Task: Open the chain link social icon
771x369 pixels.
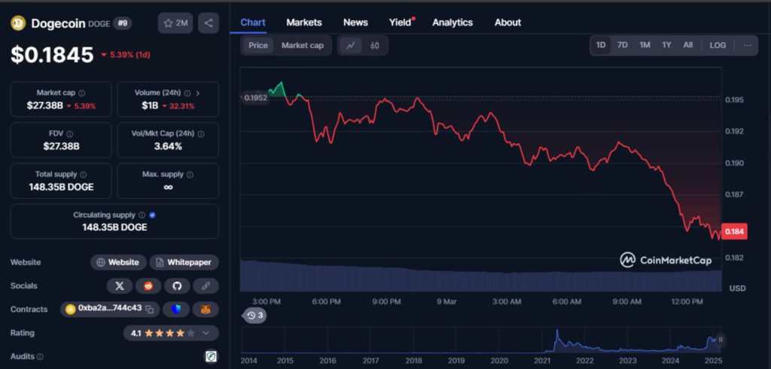Action: tap(206, 286)
